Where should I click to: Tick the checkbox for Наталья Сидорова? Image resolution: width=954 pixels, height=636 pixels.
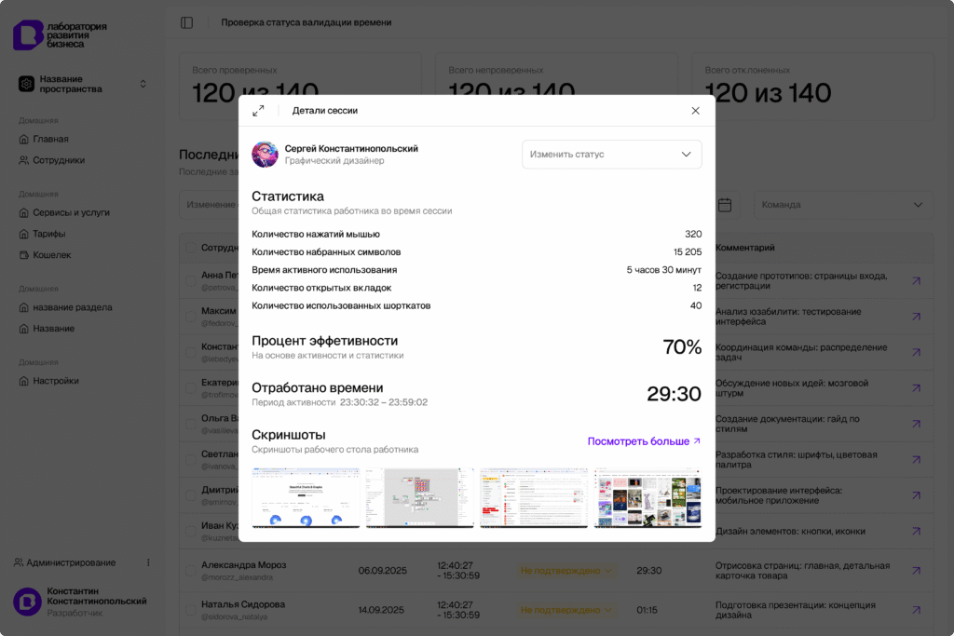pyautogui.click(x=191, y=610)
